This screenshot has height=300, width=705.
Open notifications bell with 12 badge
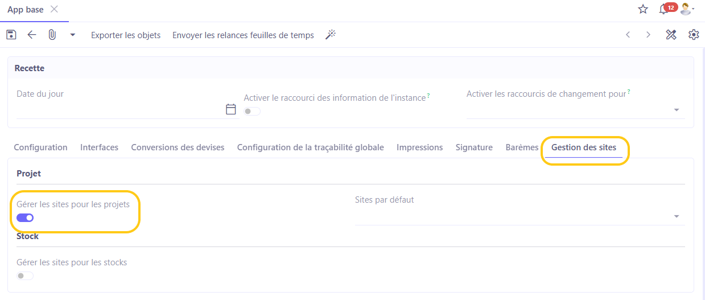click(x=667, y=9)
